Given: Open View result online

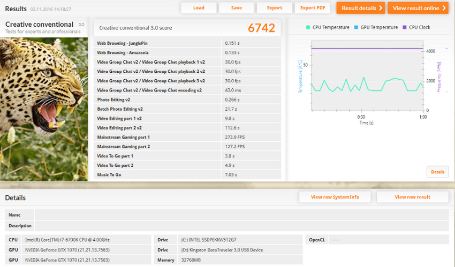Looking at the screenshot, I should coord(418,8).
